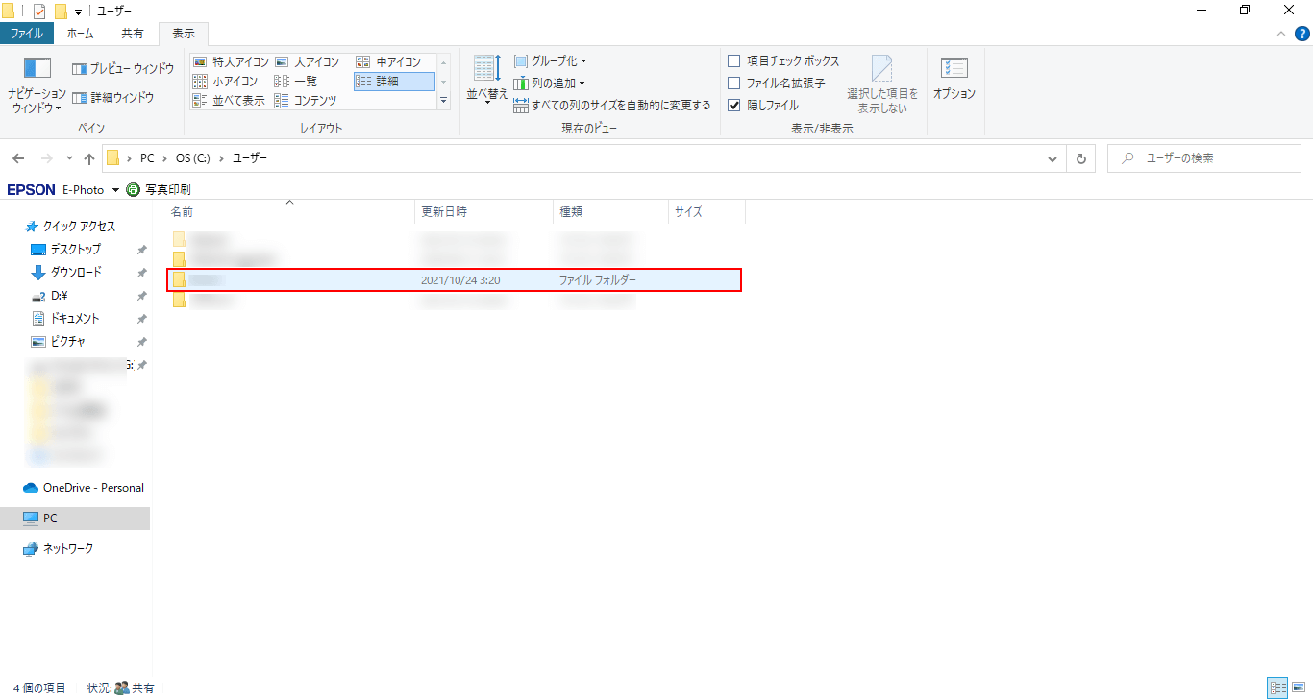Screen dimensions: 1313x699
Task: Select the List layout
Action: click(296, 82)
